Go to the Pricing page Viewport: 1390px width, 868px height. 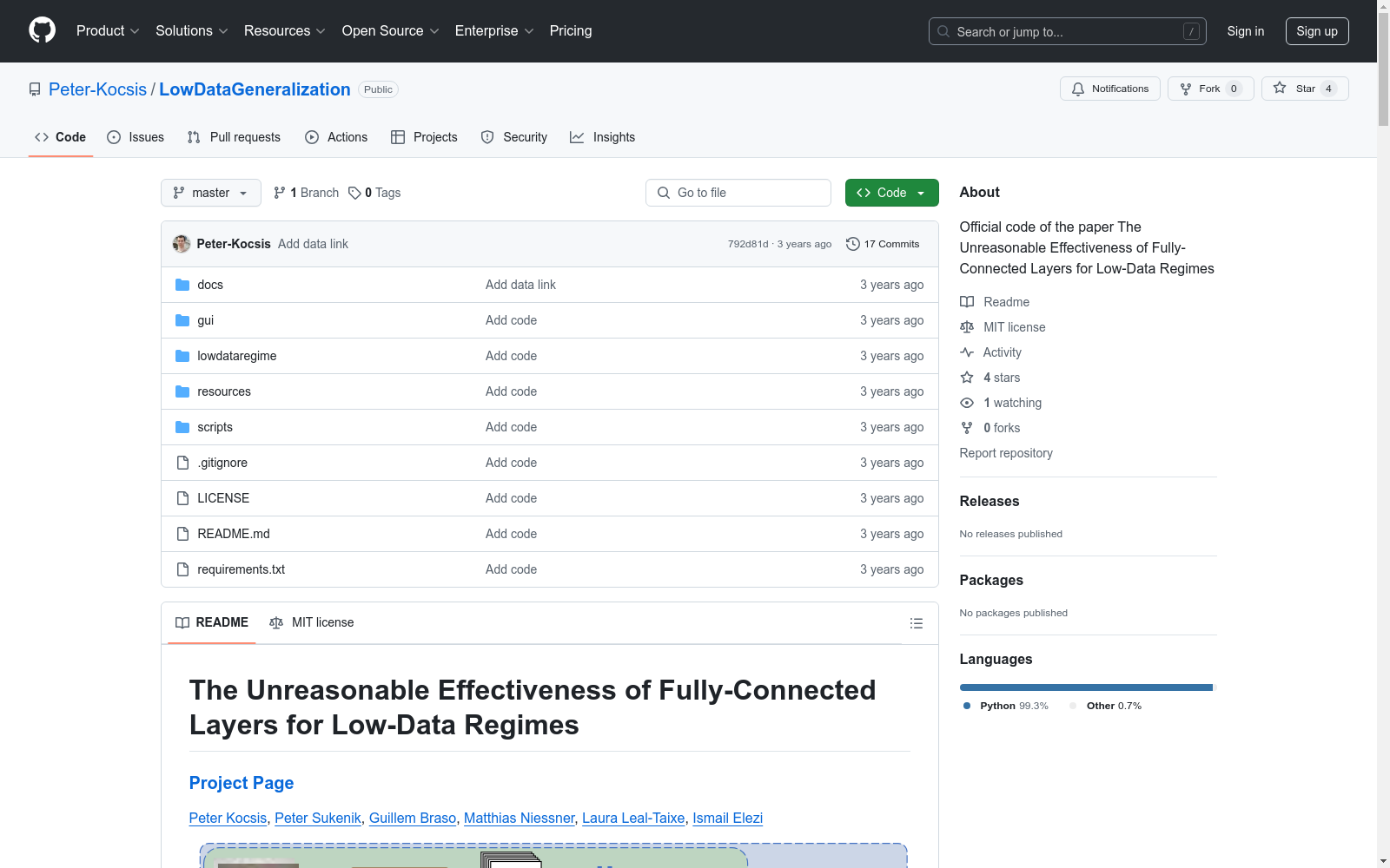571,31
